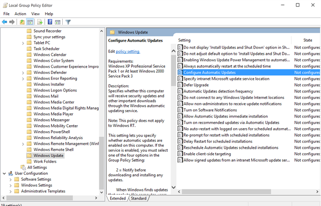321x206 pixels.
Task: Click the Up One Level folder icon
Action: click(23, 22)
